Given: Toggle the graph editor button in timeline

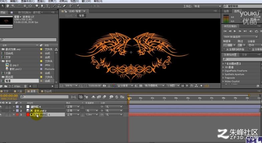Looking at the screenshot, I should coord(122,97).
